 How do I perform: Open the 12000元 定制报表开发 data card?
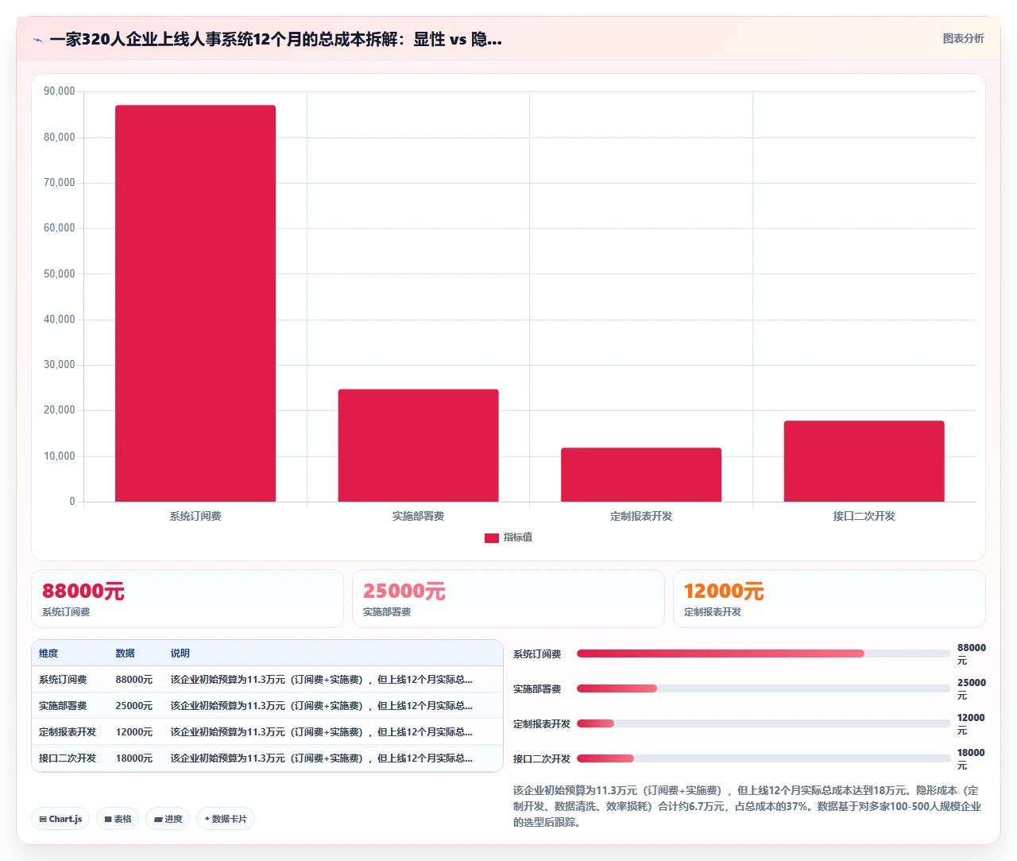(829, 599)
